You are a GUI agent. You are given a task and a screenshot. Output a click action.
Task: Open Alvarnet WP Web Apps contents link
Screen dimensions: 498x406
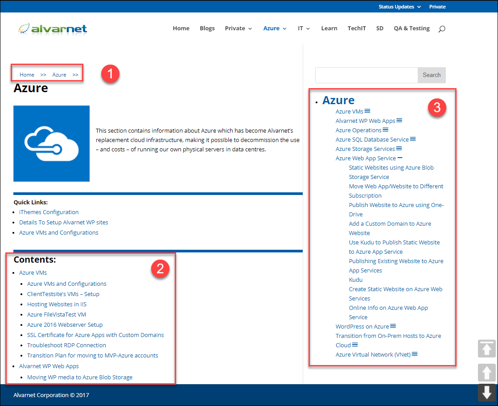click(x=49, y=366)
